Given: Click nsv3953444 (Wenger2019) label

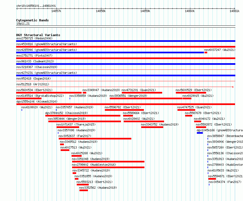Looking at the screenshot, I should pos(67,119).
